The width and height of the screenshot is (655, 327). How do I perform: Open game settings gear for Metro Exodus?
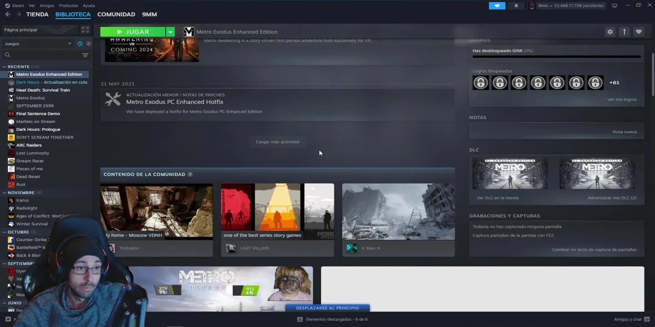pos(610,32)
